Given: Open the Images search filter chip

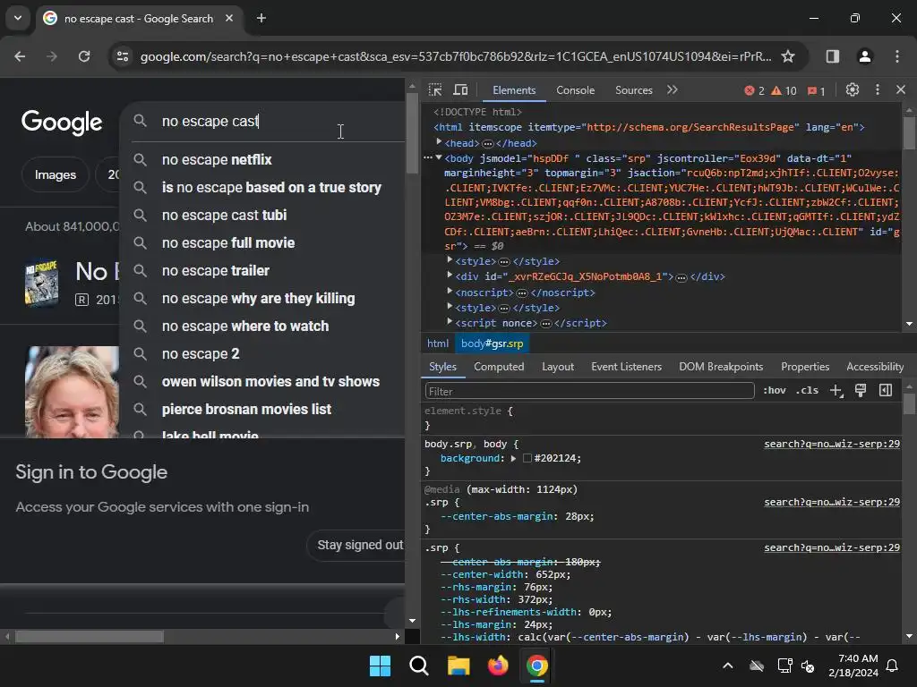Looking at the screenshot, I should point(55,174).
